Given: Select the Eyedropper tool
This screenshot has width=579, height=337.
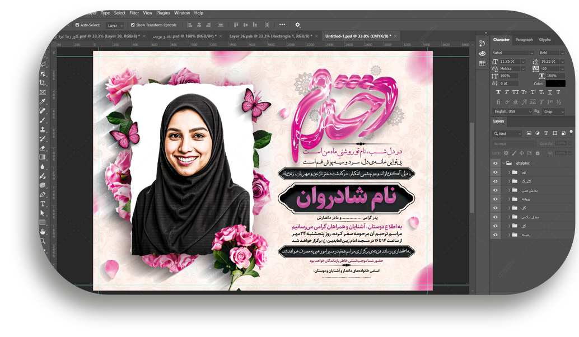Looking at the screenshot, I should [x=43, y=101].
